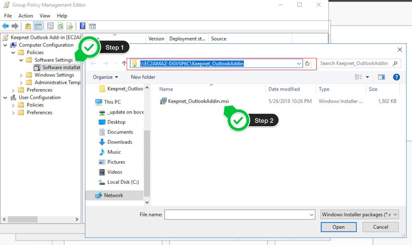Screen dimensions: 412x245
Task: Open Downloads in the navigation pane
Action: pyautogui.click(x=119, y=142)
